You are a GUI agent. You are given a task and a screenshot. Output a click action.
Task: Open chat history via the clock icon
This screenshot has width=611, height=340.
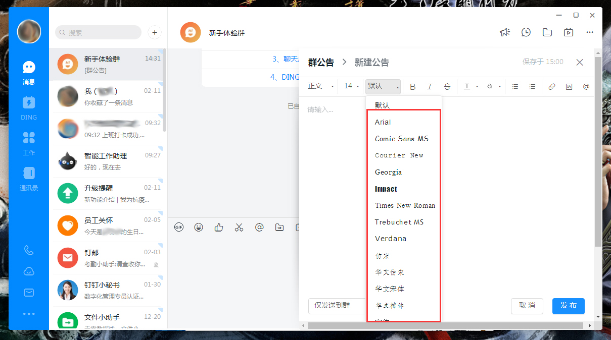point(526,32)
